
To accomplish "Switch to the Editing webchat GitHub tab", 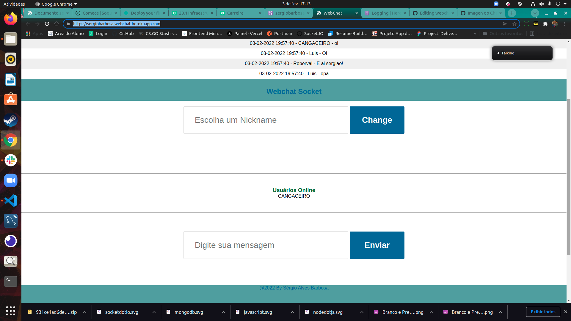I will 434,13.
